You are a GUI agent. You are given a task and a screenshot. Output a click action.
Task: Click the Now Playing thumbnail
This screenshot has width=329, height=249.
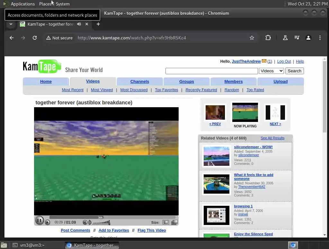click(245, 112)
